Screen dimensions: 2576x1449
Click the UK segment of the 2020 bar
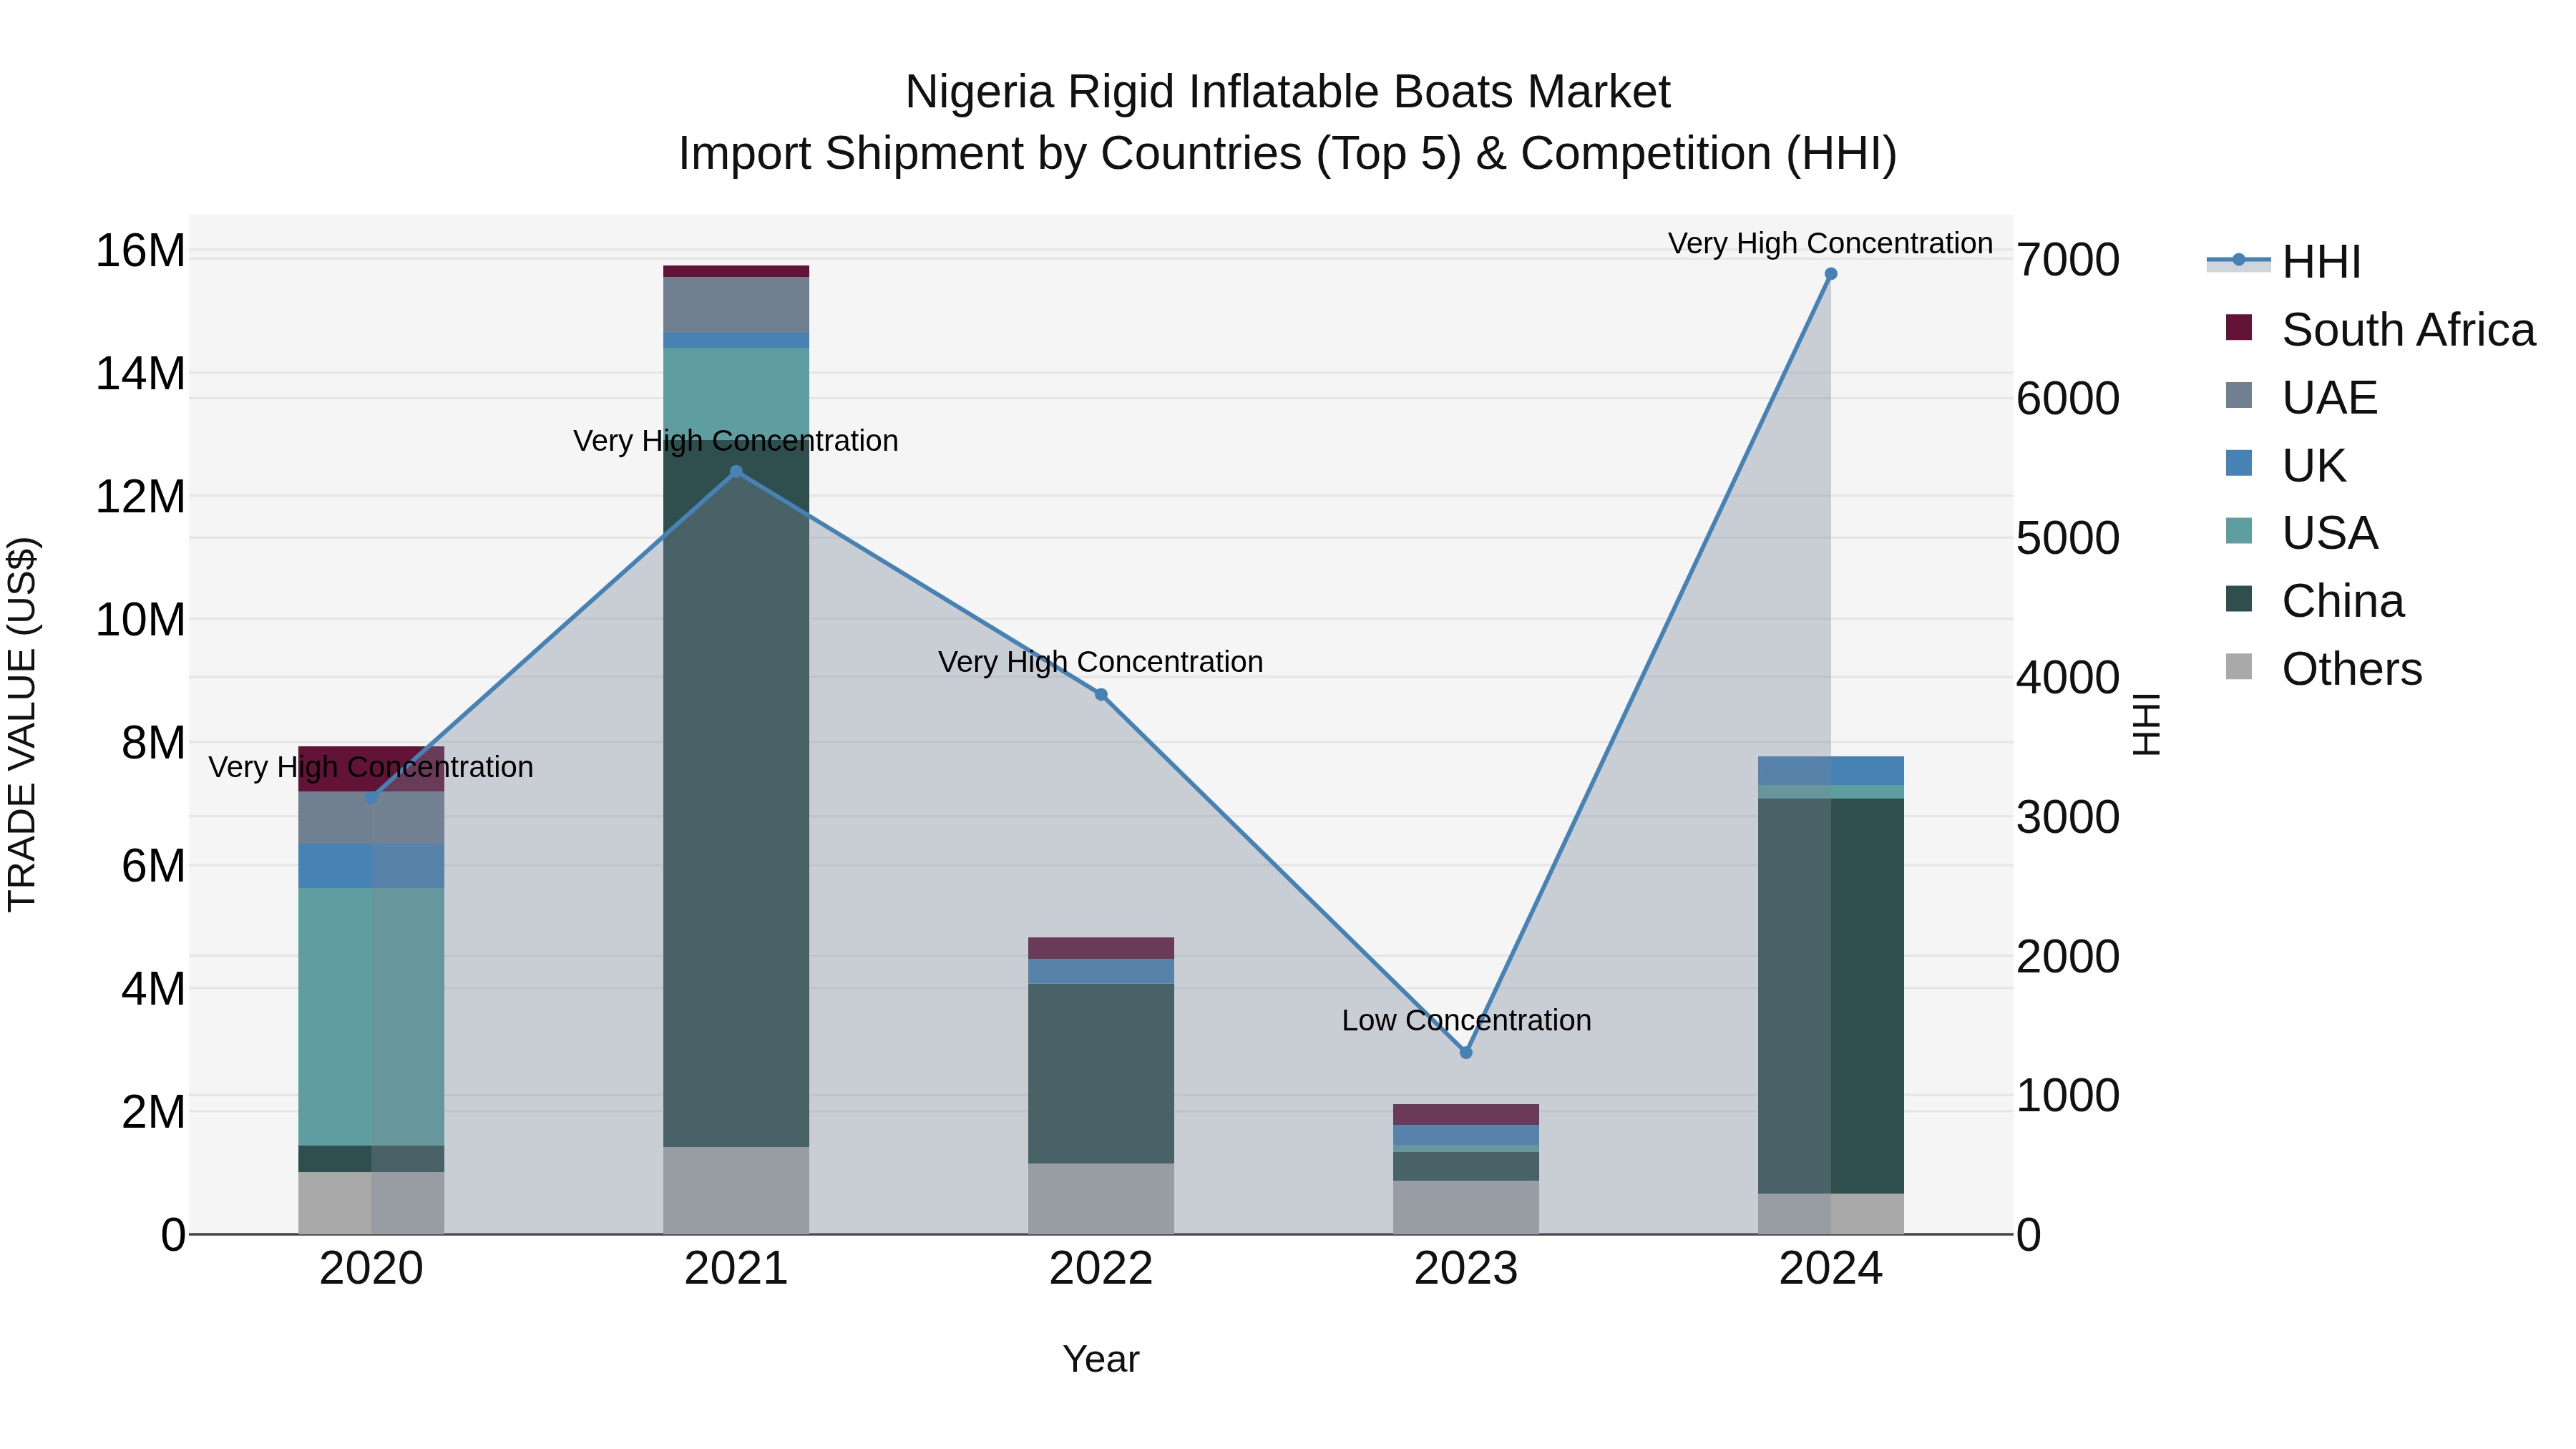click(x=371, y=866)
